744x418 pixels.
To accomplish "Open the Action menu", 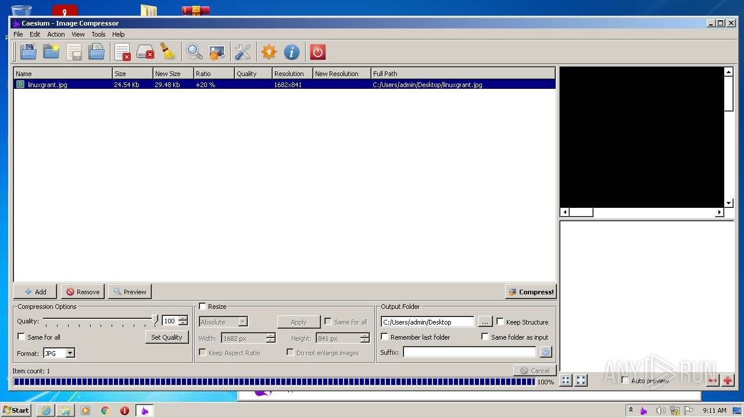I will (56, 34).
